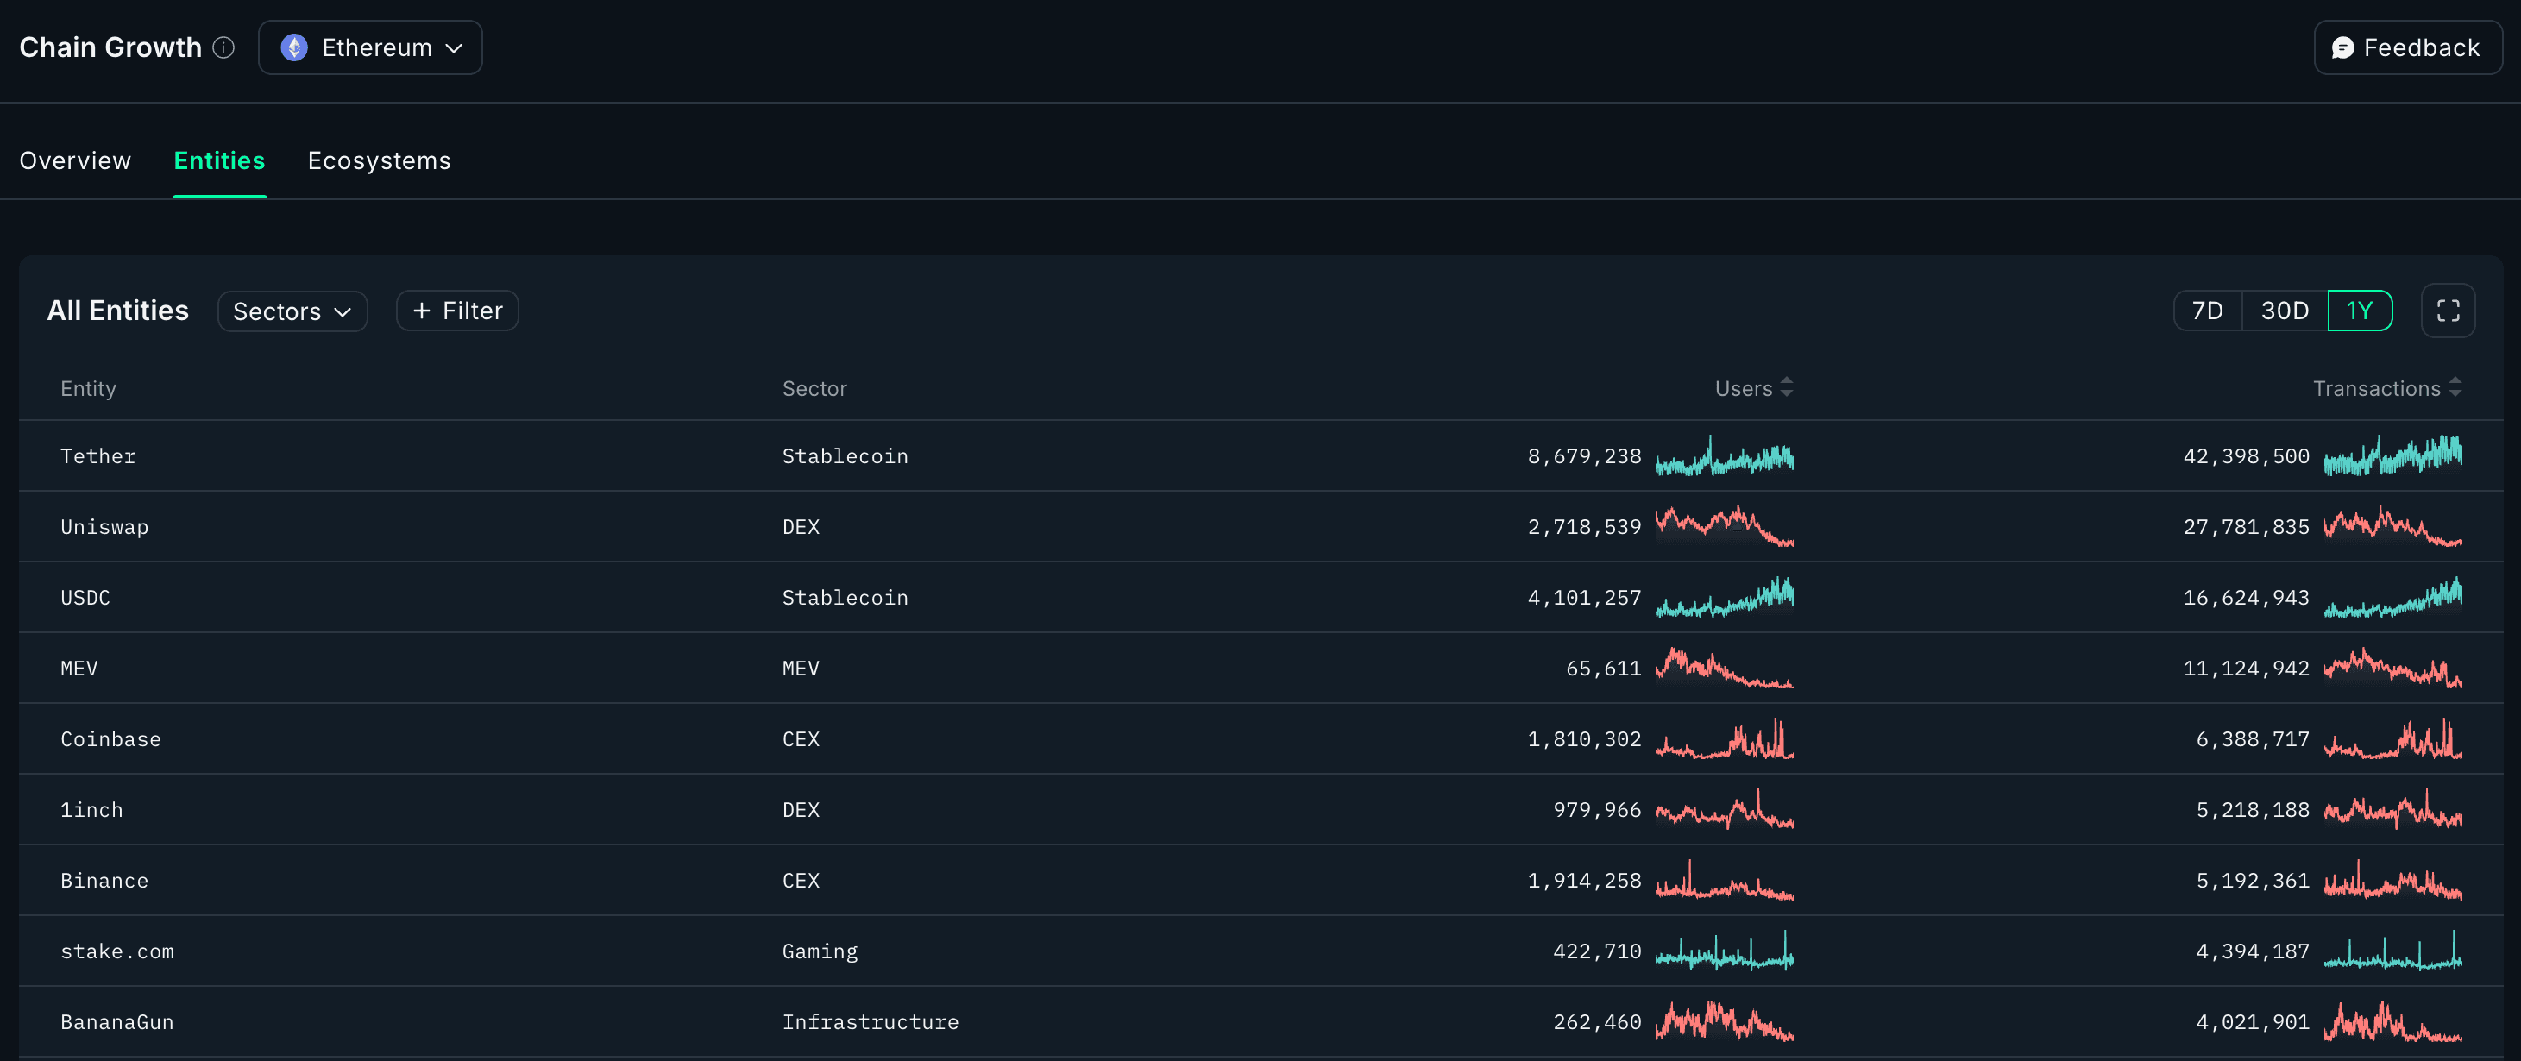Screen dimensions: 2521x1061
Task: Select the 1Y time range
Action: coord(2359,311)
